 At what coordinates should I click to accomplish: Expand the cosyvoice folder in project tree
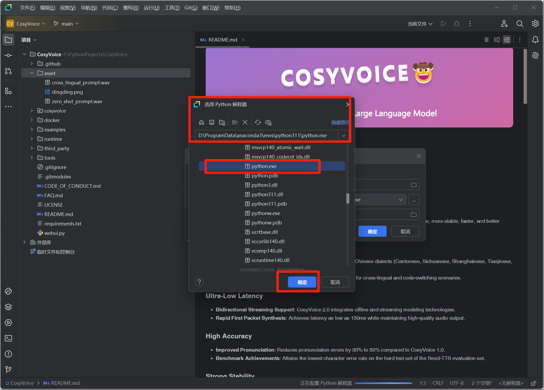coord(32,111)
